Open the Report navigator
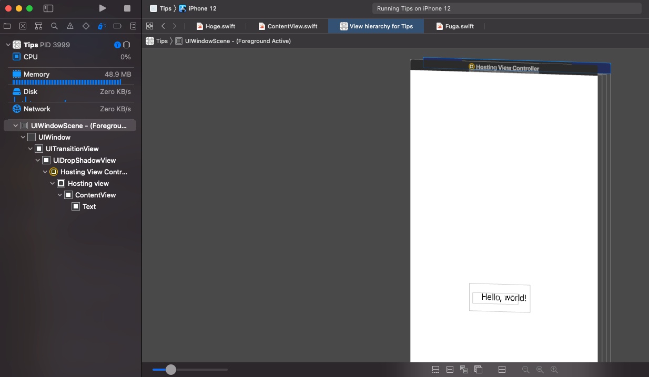This screenshot has height=377, width=649. click(134, 26)
